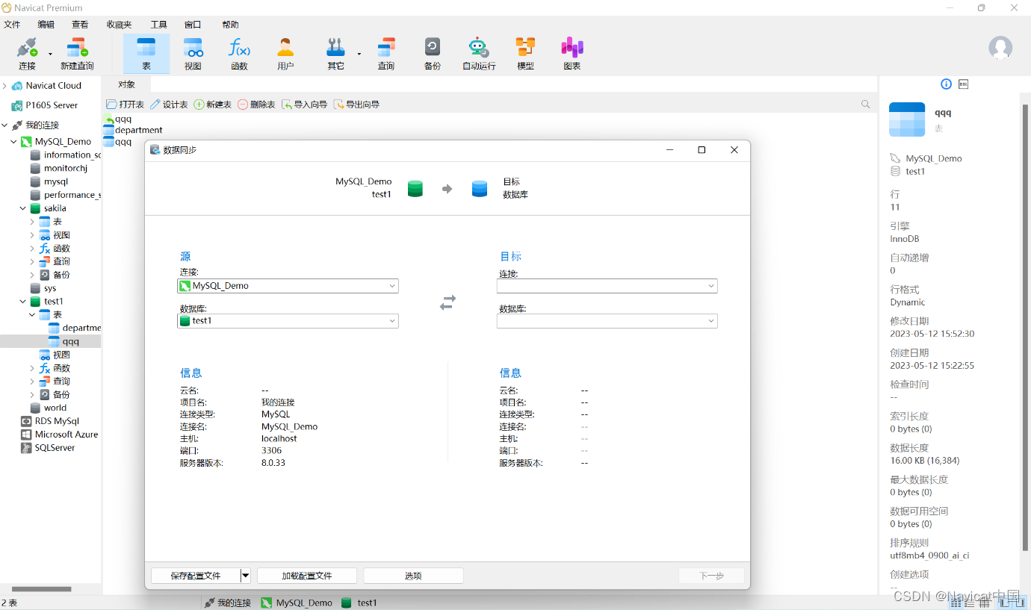Screen dimensions: 1031x610
Task: Click the 选项 (Options) button
Action: coord(413,576)
